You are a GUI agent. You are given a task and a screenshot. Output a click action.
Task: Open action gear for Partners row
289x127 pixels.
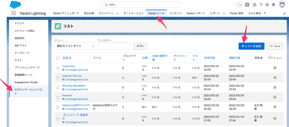coord(275,97)
